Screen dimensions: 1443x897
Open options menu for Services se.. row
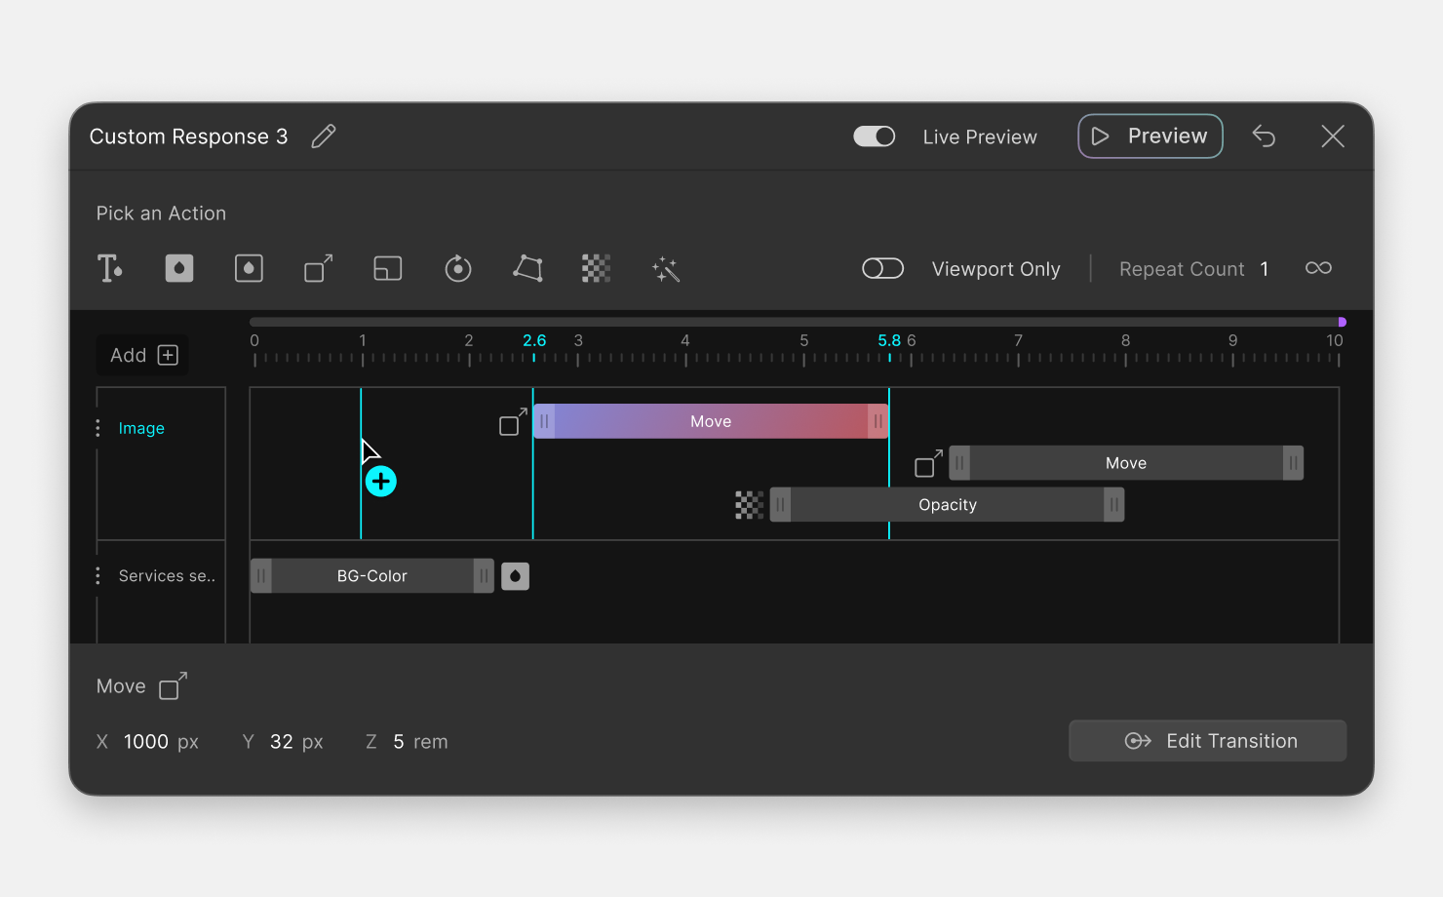[x=97, y=576]
